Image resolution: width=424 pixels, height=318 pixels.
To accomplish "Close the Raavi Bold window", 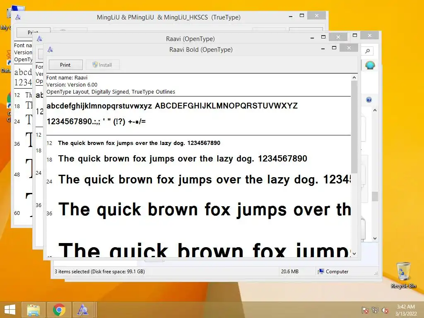I will coord(349,48).
